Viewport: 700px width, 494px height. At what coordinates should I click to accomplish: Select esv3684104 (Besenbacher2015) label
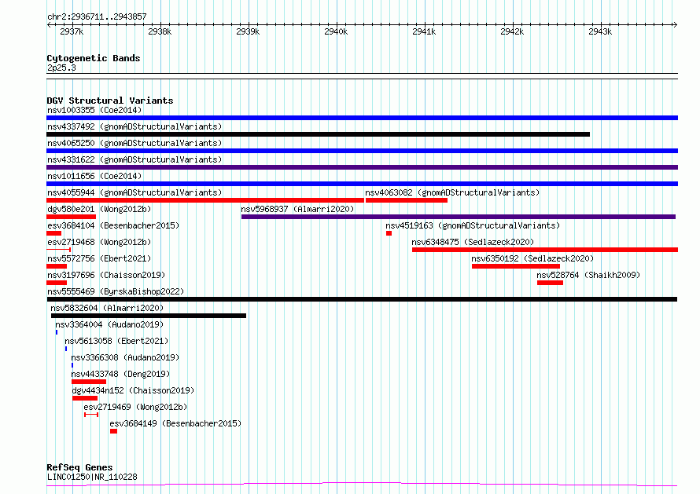[x=113, y=225]
